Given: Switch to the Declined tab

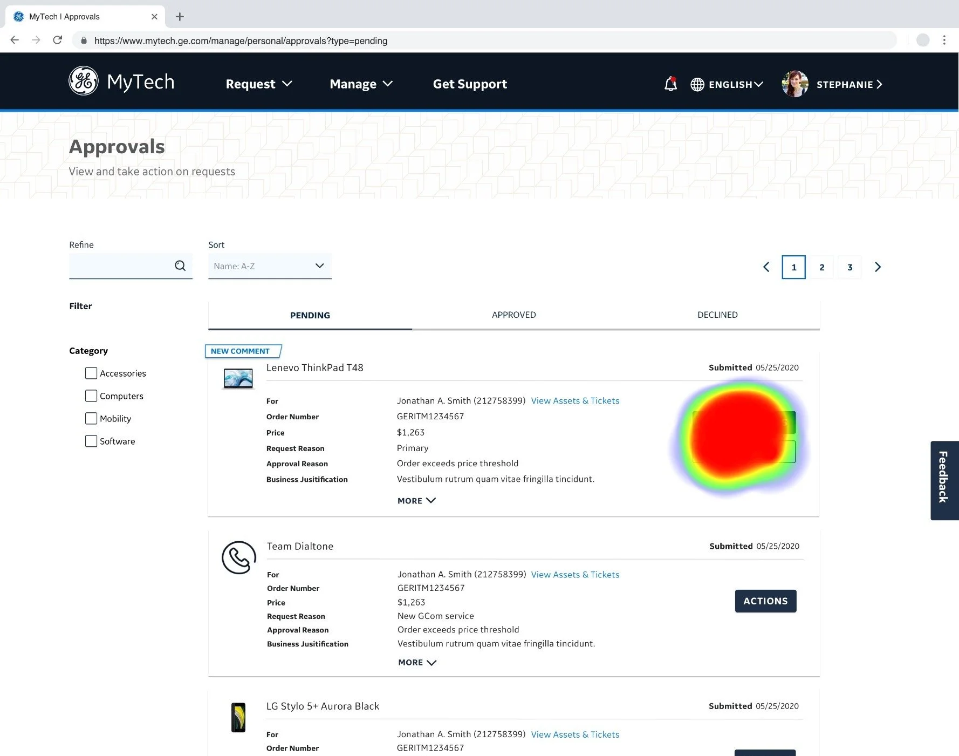Looking at the screenshot, I should (x=717, y=315).
